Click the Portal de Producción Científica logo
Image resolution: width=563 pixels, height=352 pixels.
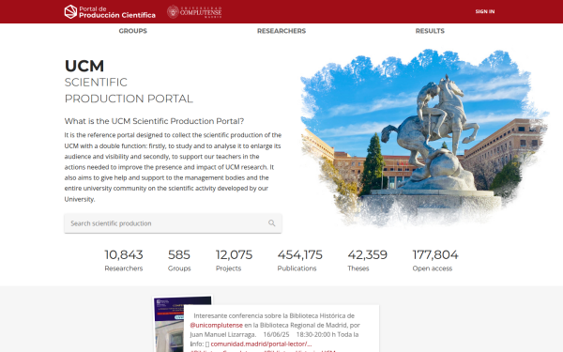pyautogui.click(x=110, y=12)
